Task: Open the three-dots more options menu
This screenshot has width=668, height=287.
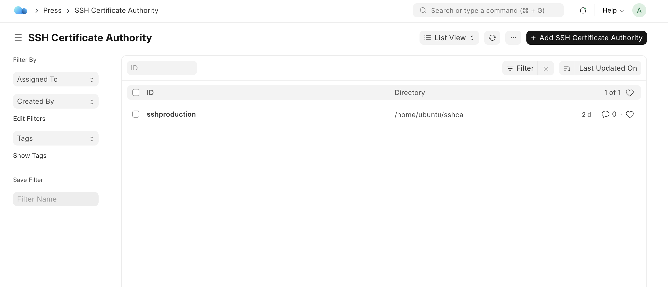Action: tap(513, 38)
